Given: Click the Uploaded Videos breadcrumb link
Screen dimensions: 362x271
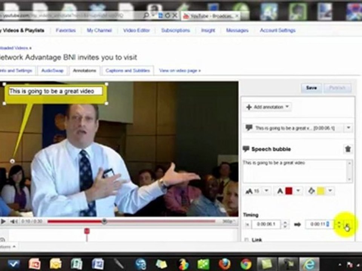Looking at the screenshot, I should (x=14, y=48).
